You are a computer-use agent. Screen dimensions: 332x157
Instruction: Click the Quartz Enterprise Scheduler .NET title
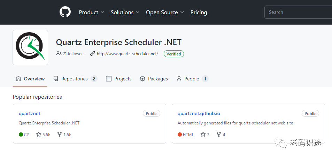tap(118, 42)
